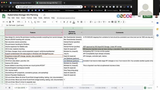Click the Redo toolbar icon
The width and height of the screenshot is (160, 90).
[7, 22]
